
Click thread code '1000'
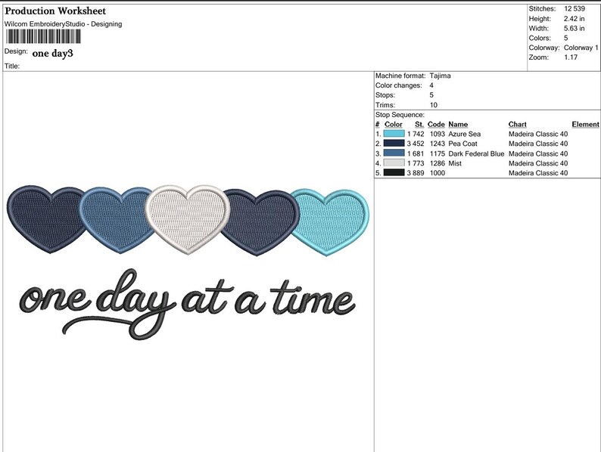[438, 172]
